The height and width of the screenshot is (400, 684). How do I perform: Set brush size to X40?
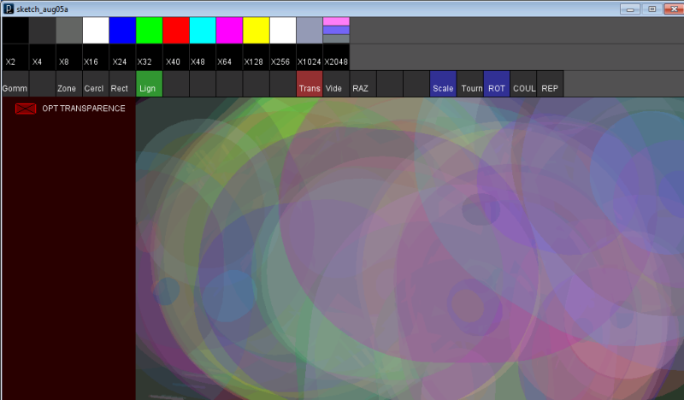(176, 57)
